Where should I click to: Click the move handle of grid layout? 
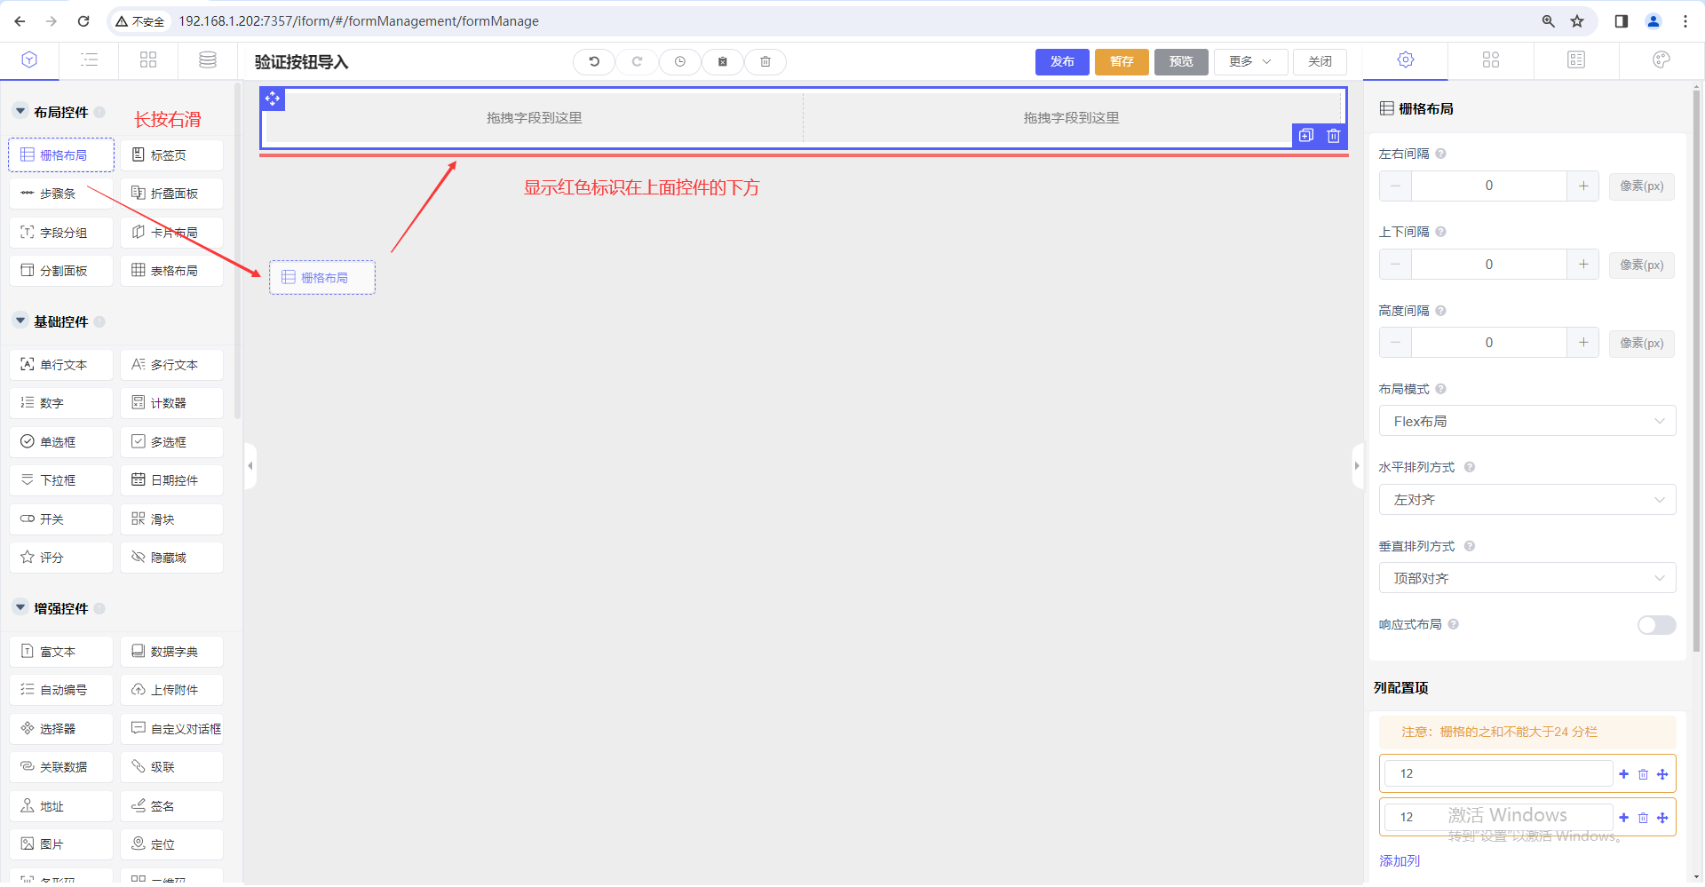click(x=273, y=99)
